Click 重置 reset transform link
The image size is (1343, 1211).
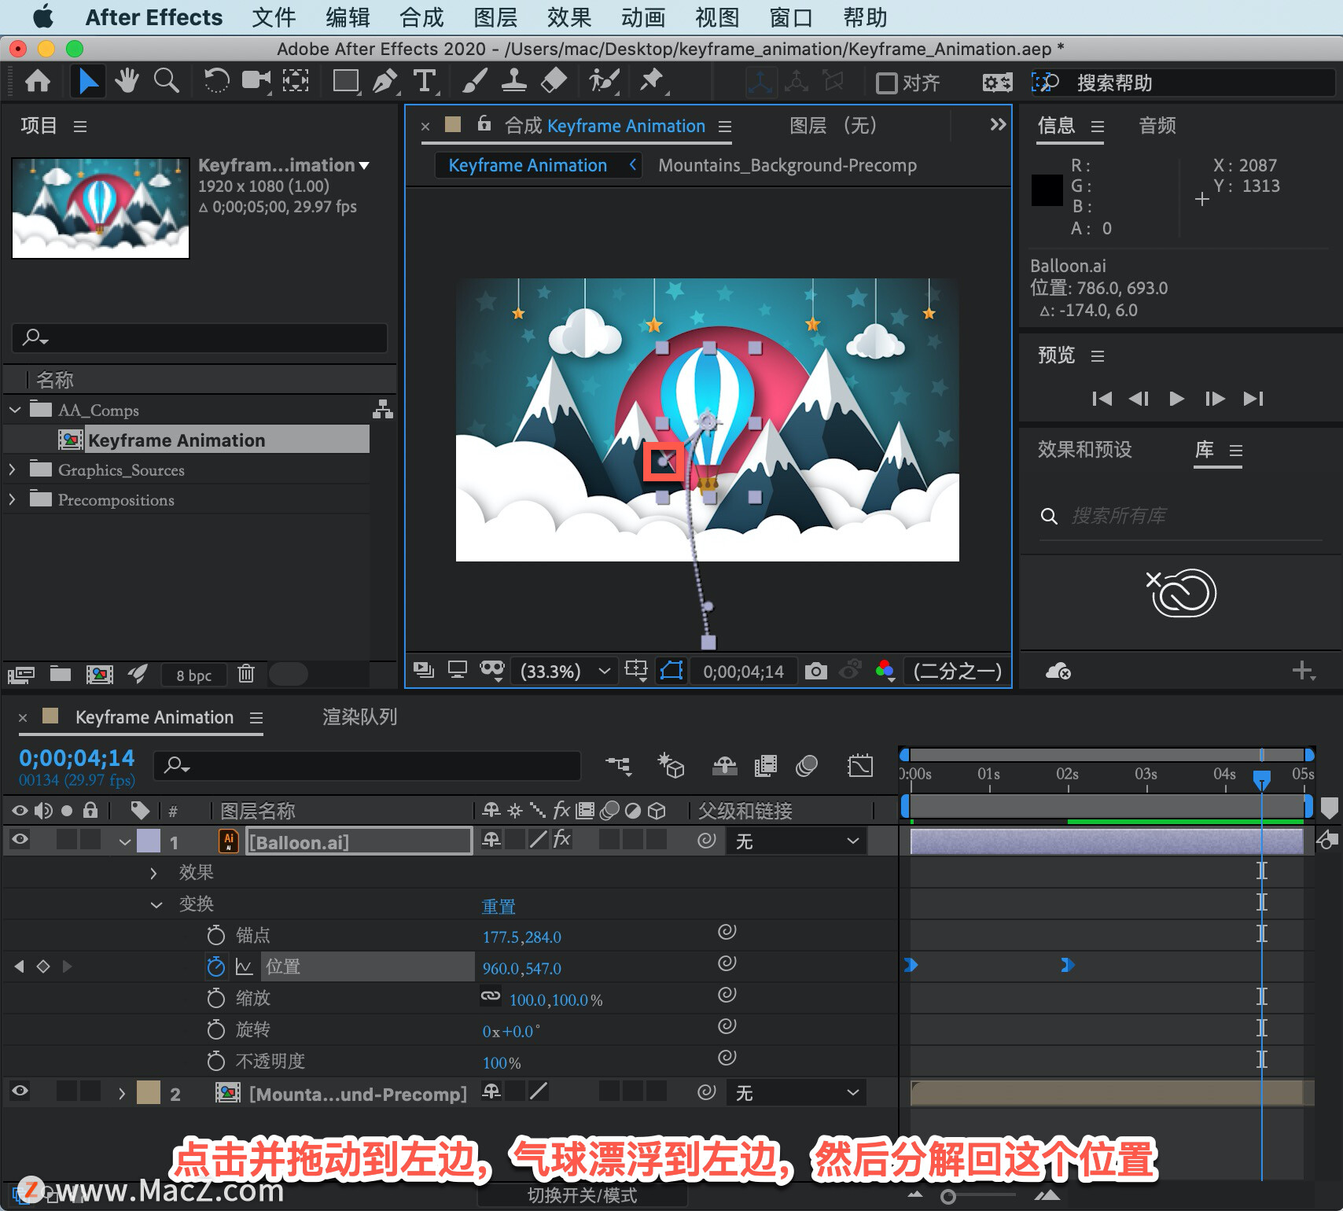click(x=499, y=906)
